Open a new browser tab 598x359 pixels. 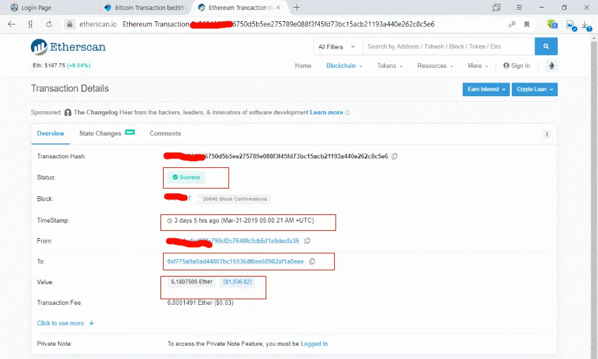coord(296,8)
